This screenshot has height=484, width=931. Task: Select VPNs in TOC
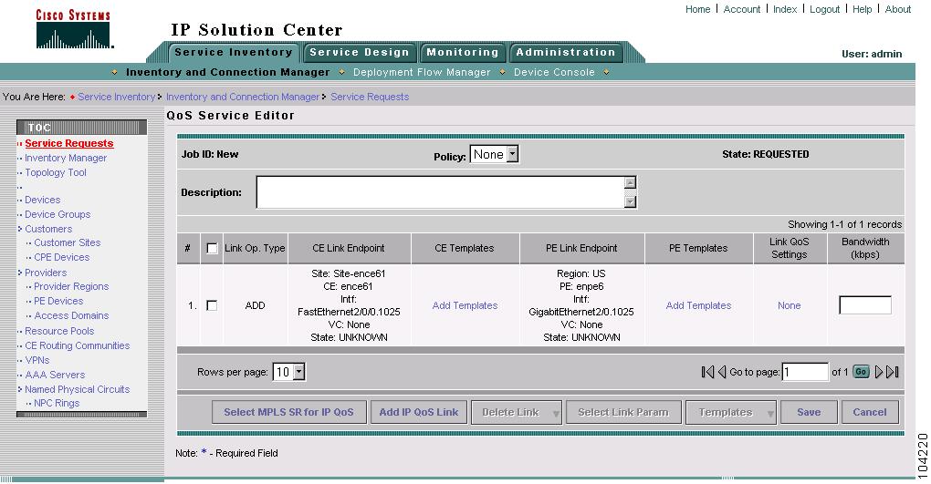point(37,361)
